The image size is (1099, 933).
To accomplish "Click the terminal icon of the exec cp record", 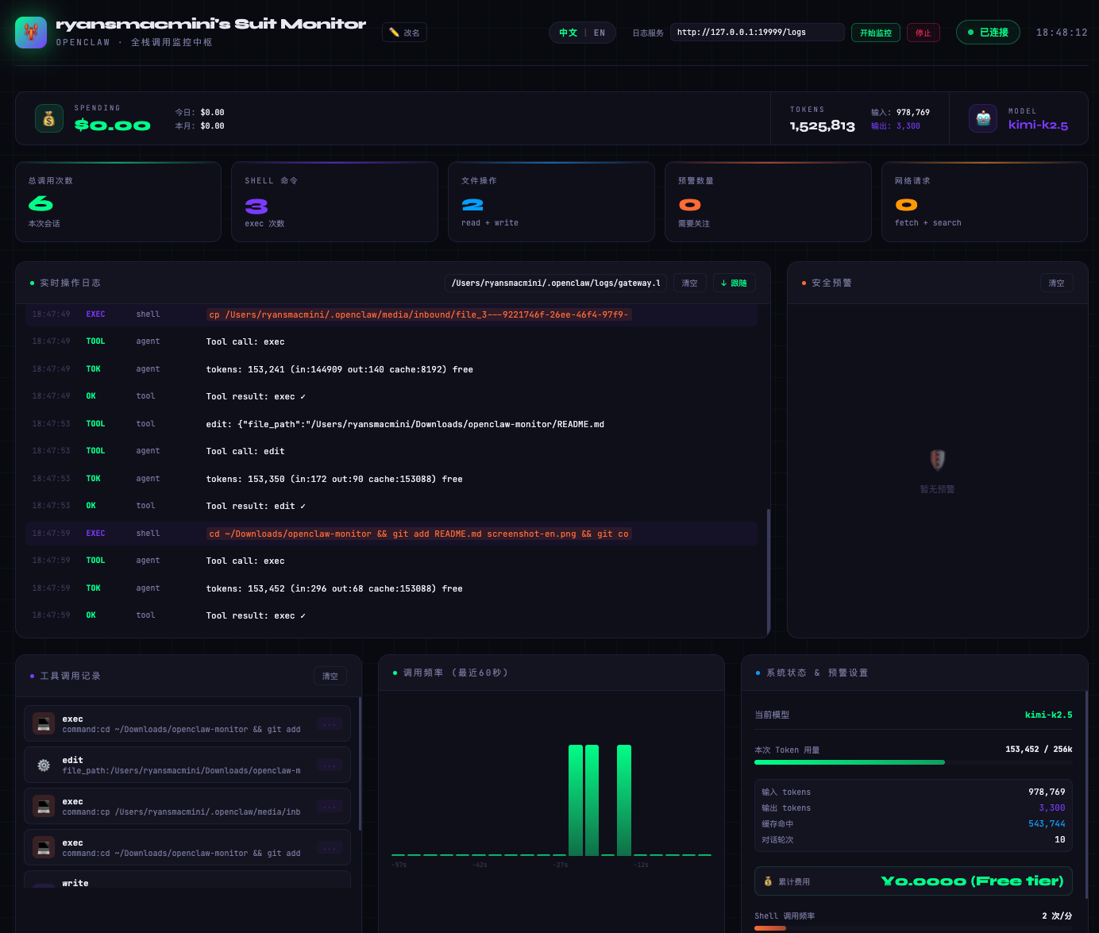I will [44, 807].
